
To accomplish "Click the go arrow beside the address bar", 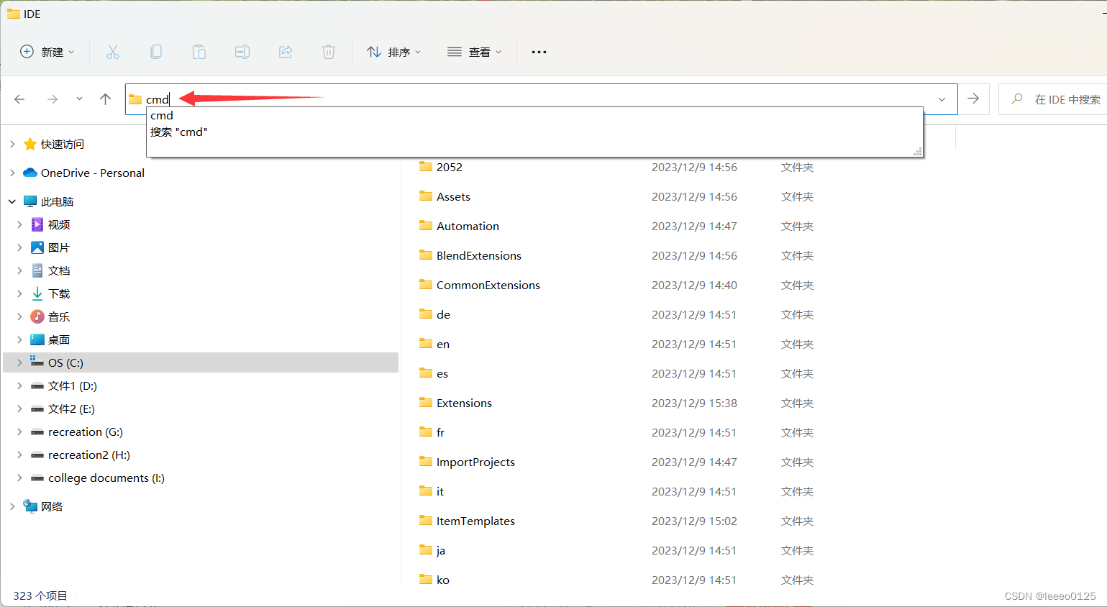I will coord(975,99).
